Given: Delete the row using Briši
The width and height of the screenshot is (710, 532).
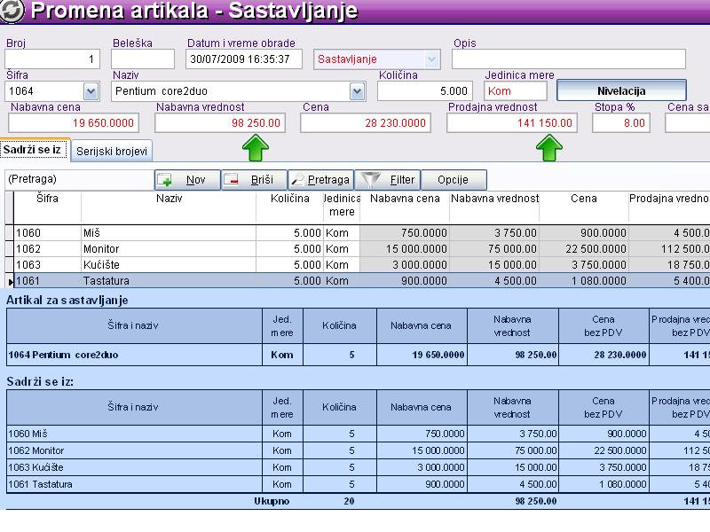Looking at the screenshot, I should (x=253, y=180).
